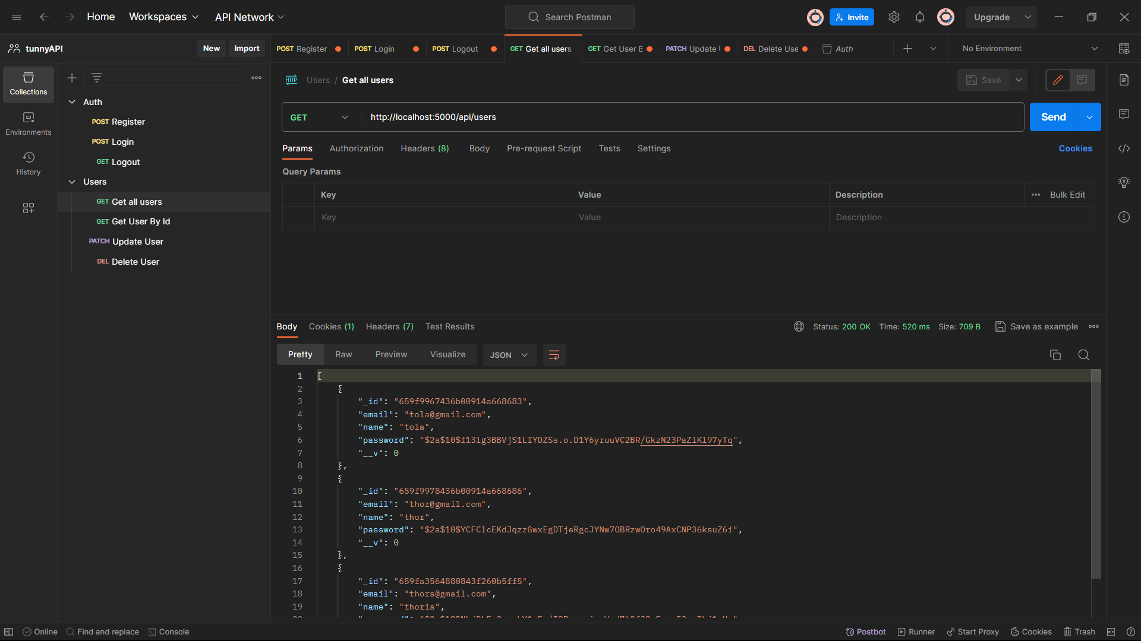Screen dimensions: 1141x641
Task: Open the Collections sidebar panel
Action: (29, 84)
